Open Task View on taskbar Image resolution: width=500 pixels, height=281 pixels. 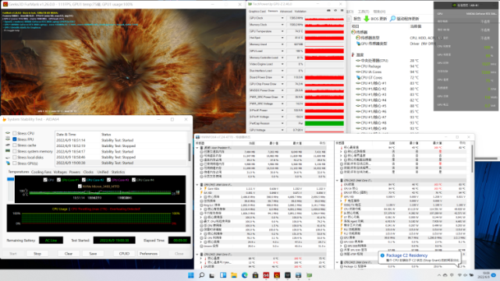[x=212, y=276]
